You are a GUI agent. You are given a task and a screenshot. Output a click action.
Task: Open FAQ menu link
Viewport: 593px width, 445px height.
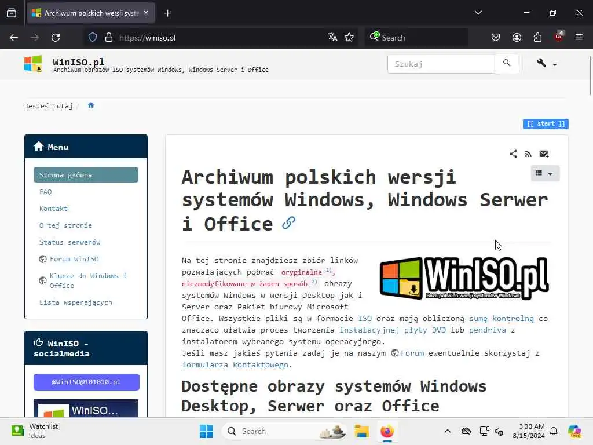click(46, 192)
